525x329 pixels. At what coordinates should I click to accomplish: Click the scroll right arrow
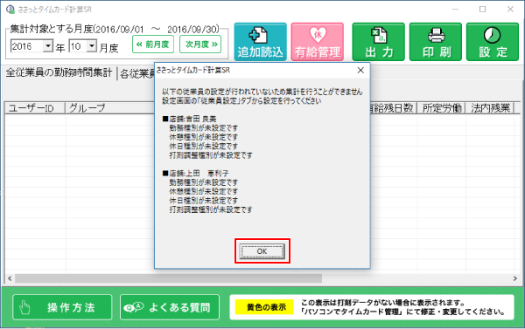pyautogui.click(x=515, y=278)
